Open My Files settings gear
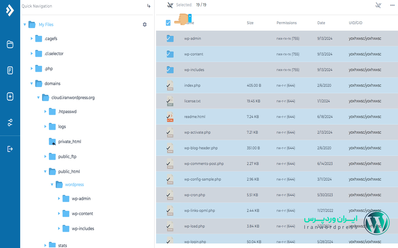The width and height of the screenshot is (398, 248). [144, 25]
